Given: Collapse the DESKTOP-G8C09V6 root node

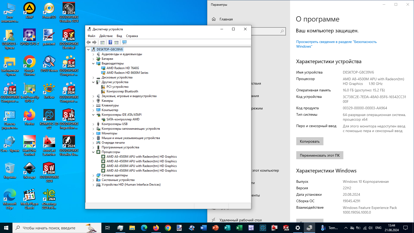Looking at the screenshot, I should (88, 49).
